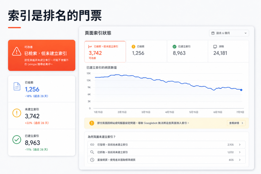Expand the 重複網頁 row chevron
261x174 pixels.
[x=240, y=160]
